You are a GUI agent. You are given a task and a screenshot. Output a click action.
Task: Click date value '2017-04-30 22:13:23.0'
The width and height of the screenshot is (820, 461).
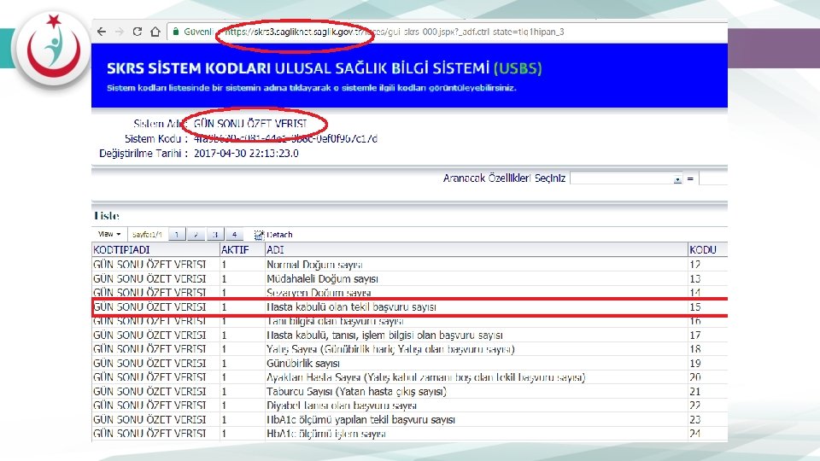(x=246, y=154)
